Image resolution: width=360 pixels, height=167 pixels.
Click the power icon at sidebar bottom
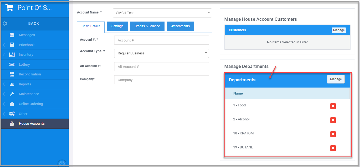tap(62, 163)
